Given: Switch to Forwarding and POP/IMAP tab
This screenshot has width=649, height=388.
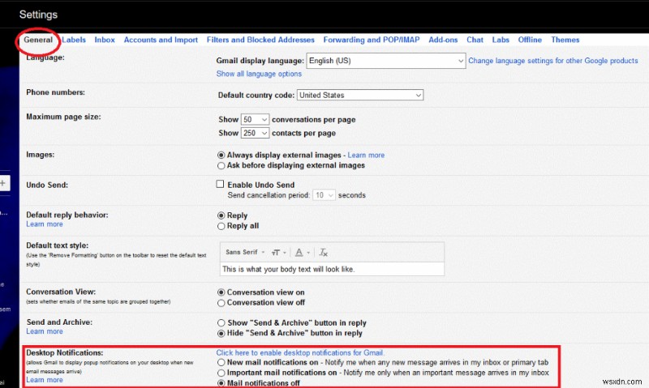Looking at the screenshot, I should (372, 40).
